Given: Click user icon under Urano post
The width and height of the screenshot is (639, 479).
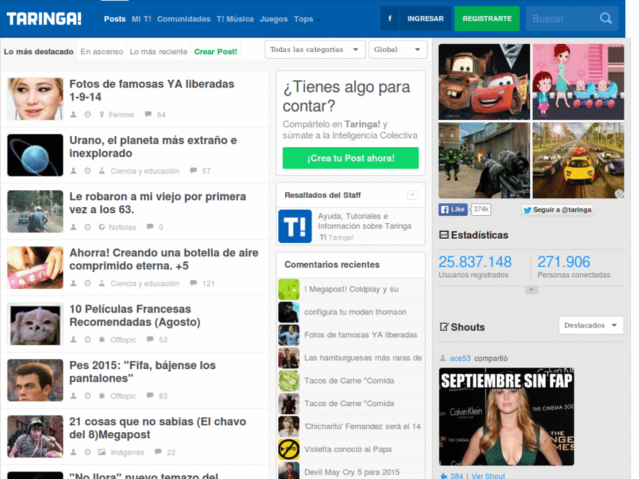Looking at the screenshot, I should tap(74, 171).
